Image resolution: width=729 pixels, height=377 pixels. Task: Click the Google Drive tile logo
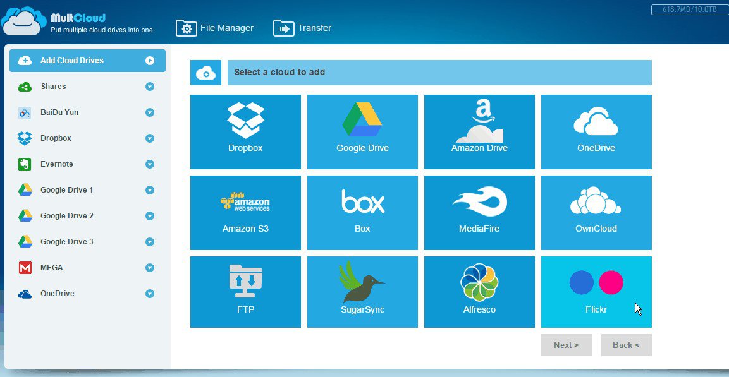pos(362,120)
